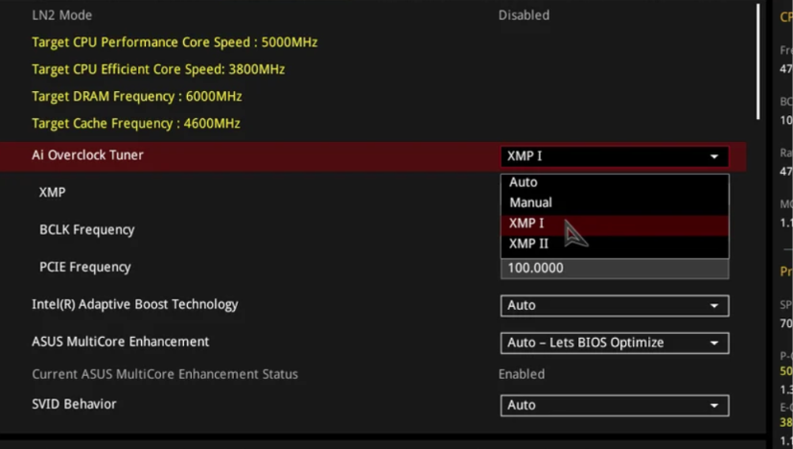Click Target CPU Efficient Core Speed text
This screenshot has height=449, width=793.
[x=158, y=69]
